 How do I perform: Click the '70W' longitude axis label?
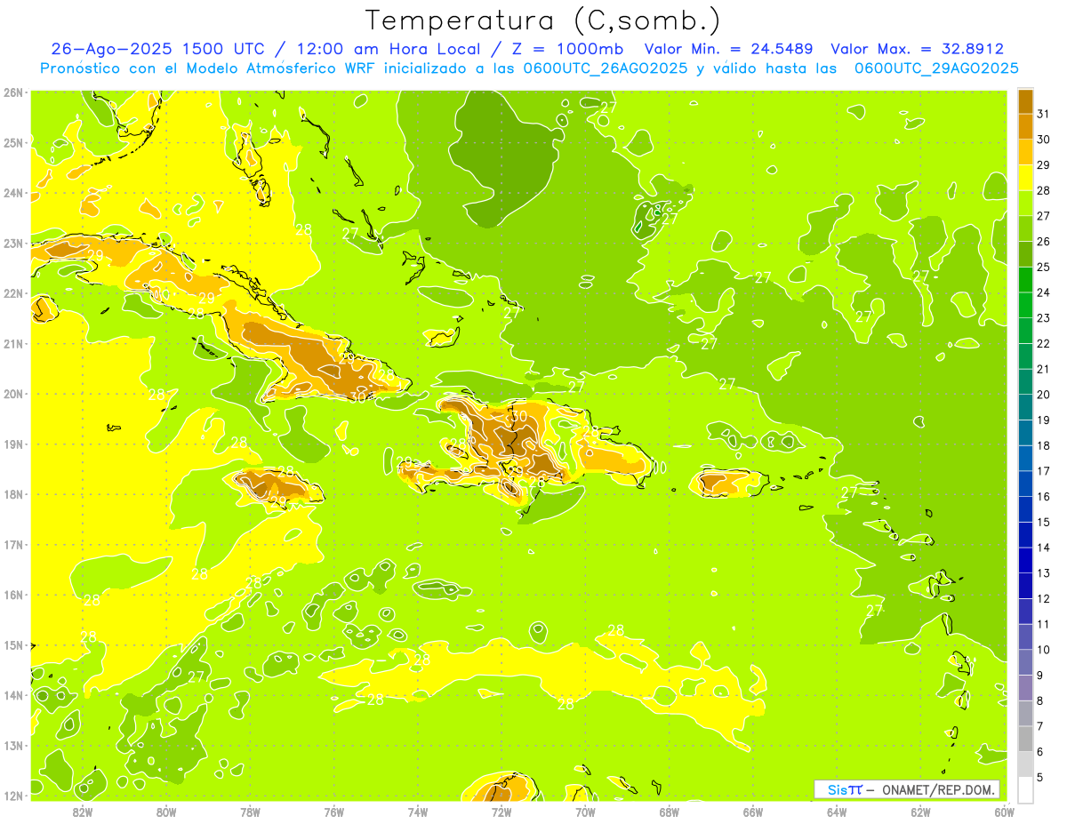[585, 812]
